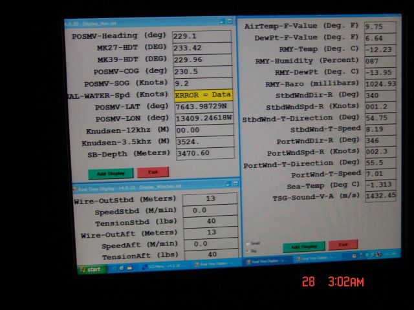This screenshot has height=310, width=414.
Task: Click the TensionAft value 40
Action: click(212, 254)
